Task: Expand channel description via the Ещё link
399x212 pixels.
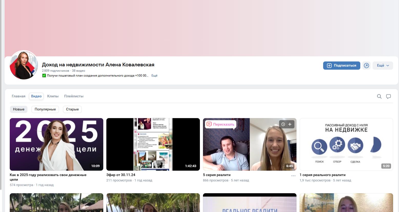Action: pos(154,76)
